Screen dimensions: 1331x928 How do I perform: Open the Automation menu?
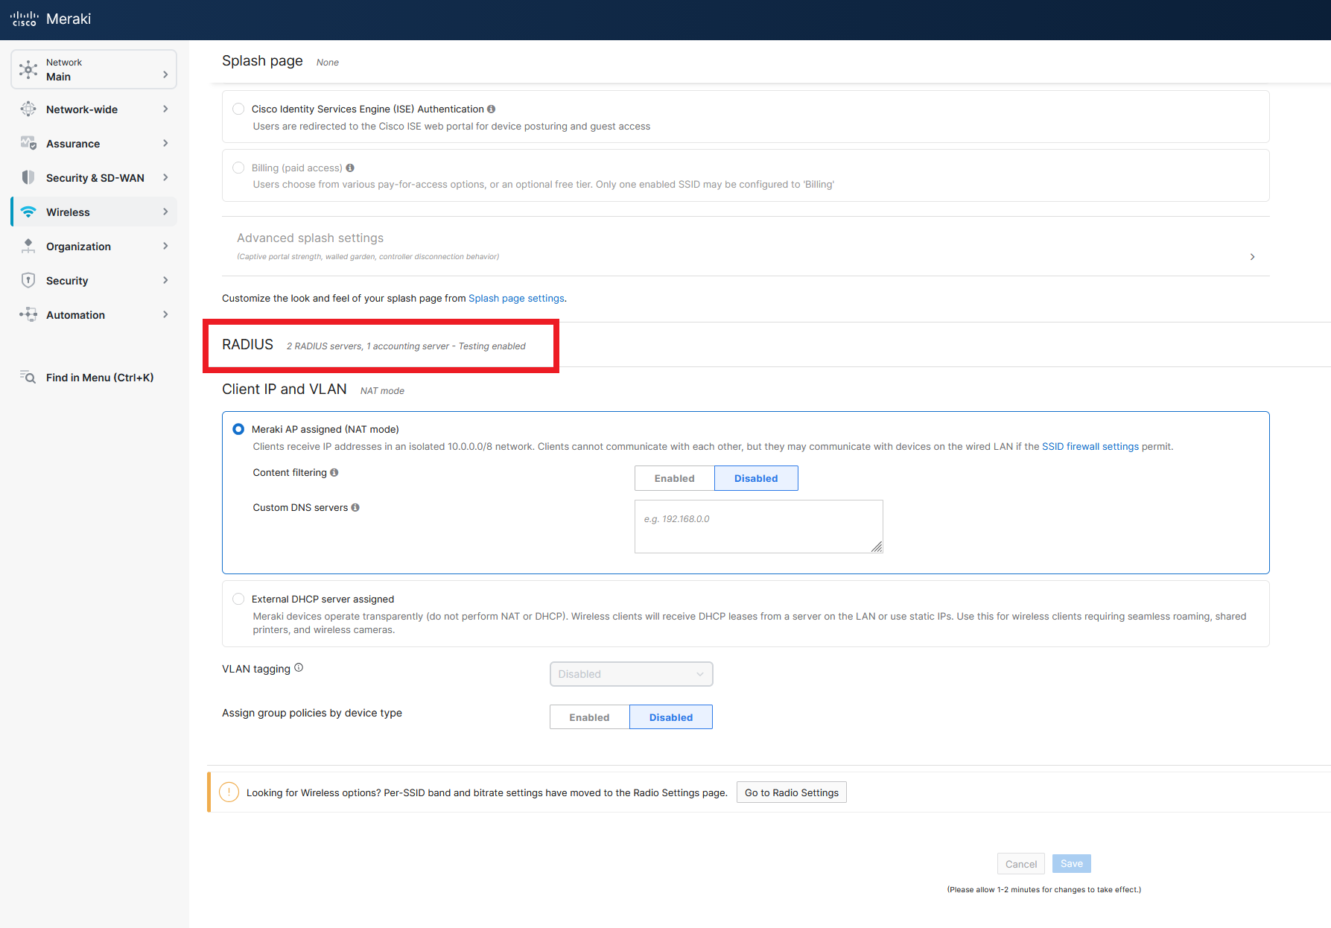pos(94,314)
